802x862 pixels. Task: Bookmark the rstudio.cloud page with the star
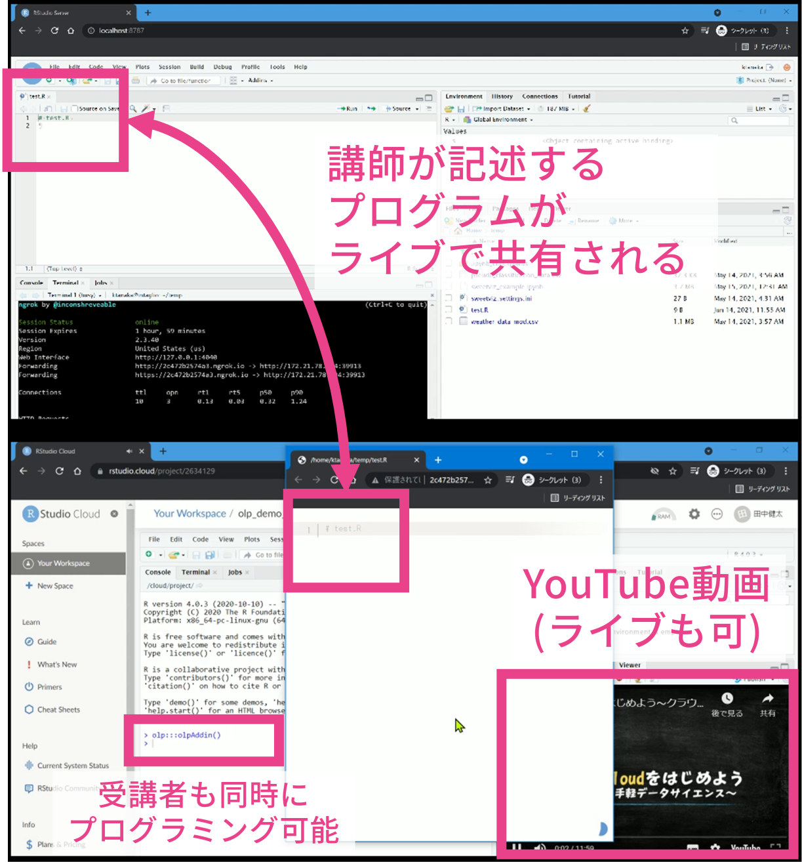coord(672,471)
